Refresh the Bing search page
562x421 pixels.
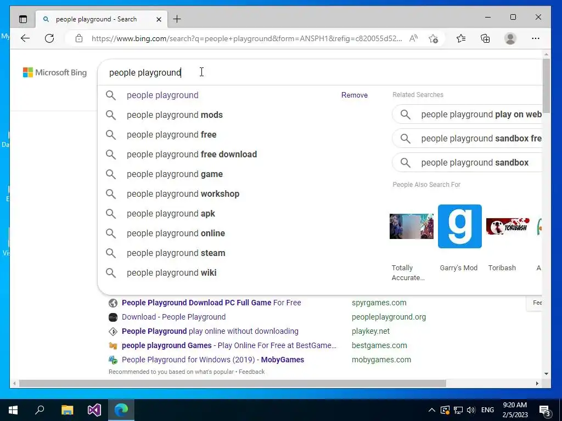coord(49,38)
